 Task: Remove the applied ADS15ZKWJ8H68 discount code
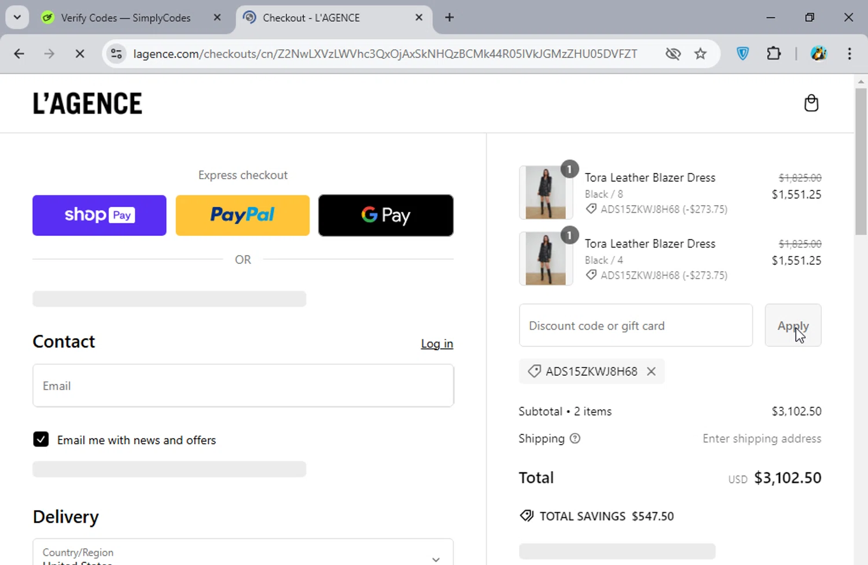pyautogui.click(x=652, y=371)
